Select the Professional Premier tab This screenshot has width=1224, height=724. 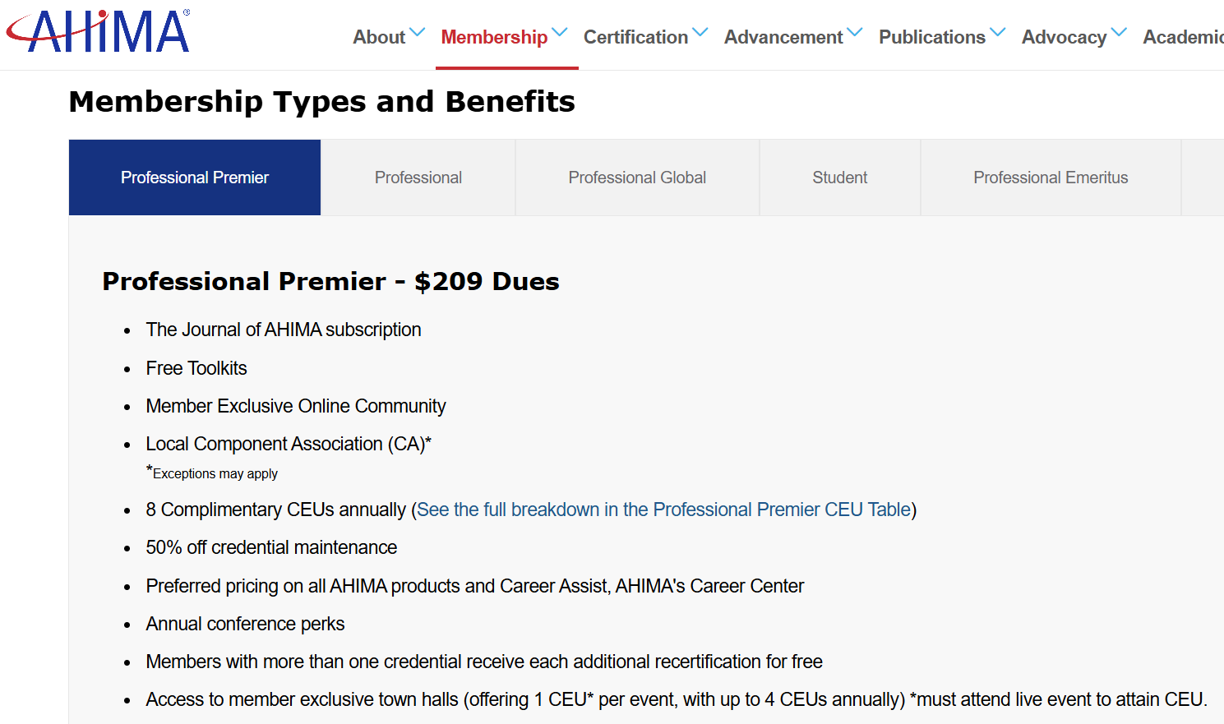195,178
